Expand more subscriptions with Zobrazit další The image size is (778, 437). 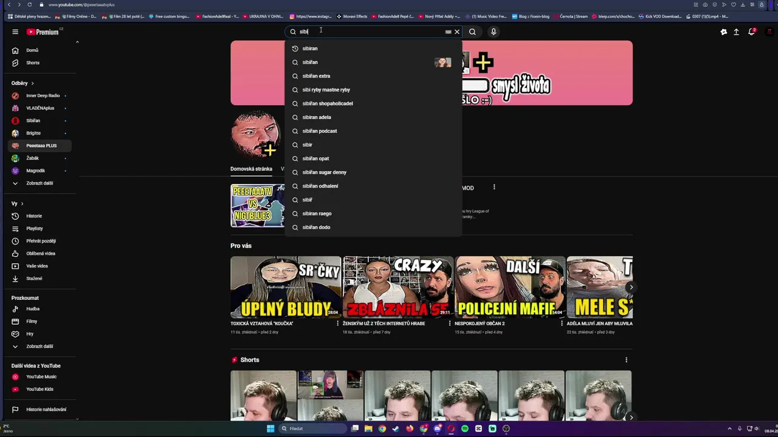(x=40, y=183)
